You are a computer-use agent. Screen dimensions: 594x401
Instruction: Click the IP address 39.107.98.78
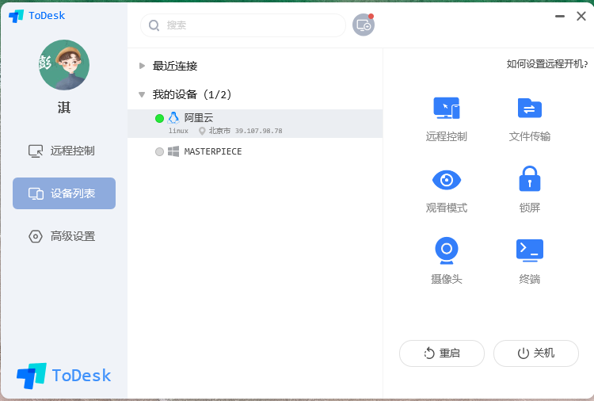click(259, 131)
